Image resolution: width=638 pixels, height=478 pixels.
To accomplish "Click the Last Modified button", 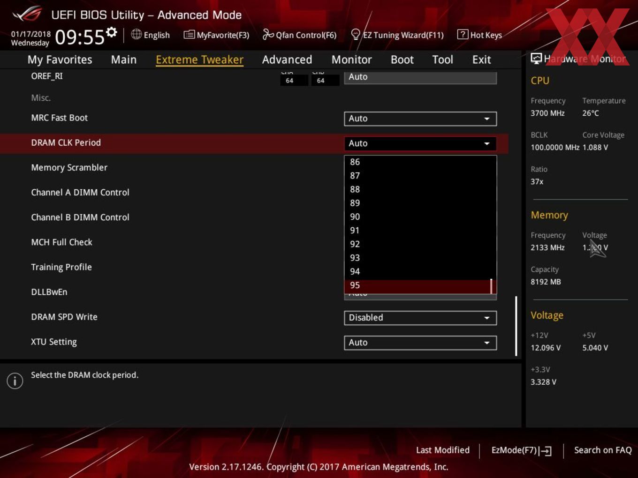I will (x=443, y=450).
